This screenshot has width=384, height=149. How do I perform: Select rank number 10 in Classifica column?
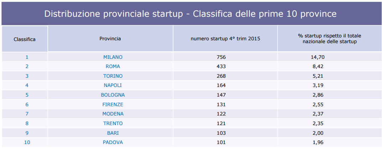(27, 142)
